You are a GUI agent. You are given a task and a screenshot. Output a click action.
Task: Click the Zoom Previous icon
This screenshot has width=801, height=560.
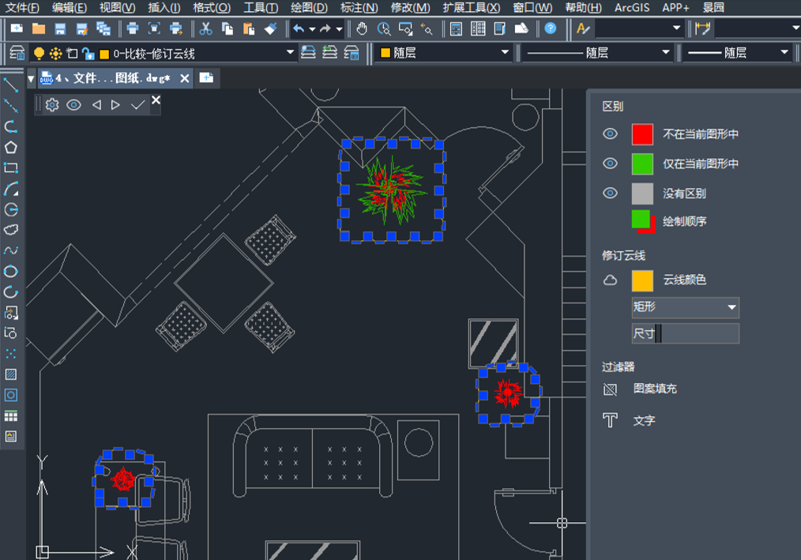427,28
